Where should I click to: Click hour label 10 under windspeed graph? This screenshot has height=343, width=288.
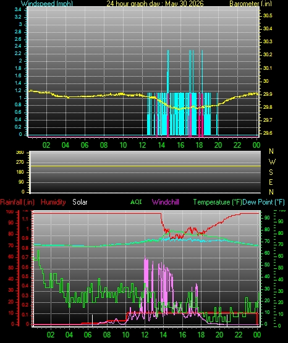(x=123, y=145)
